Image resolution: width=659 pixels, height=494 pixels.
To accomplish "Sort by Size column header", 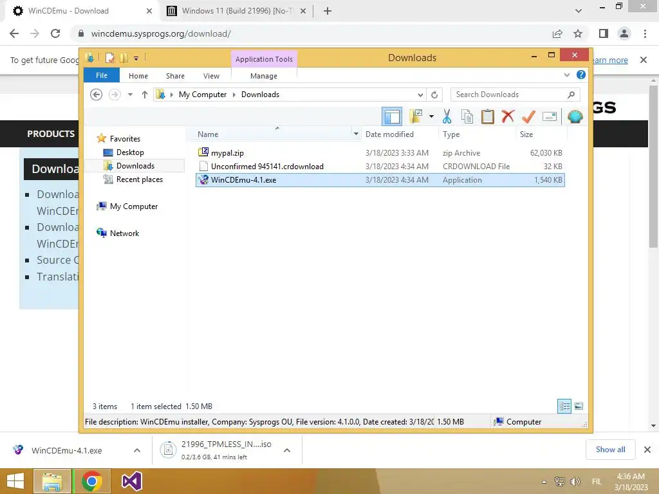I will pos(526,134).
